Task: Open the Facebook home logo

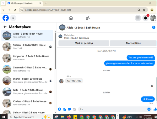Action: (x=6, y=18)
